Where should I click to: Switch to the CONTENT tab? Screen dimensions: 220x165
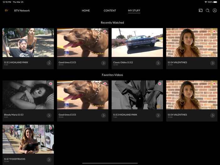pyautogui.click(x=110, y=10)
